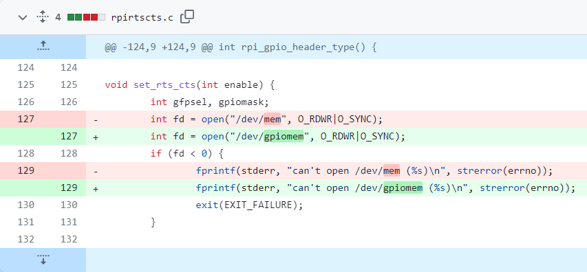Click the closing brace on line 131
587x272 pixels.
153,223
